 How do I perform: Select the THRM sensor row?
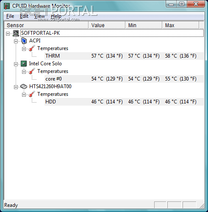coord(124,56)
